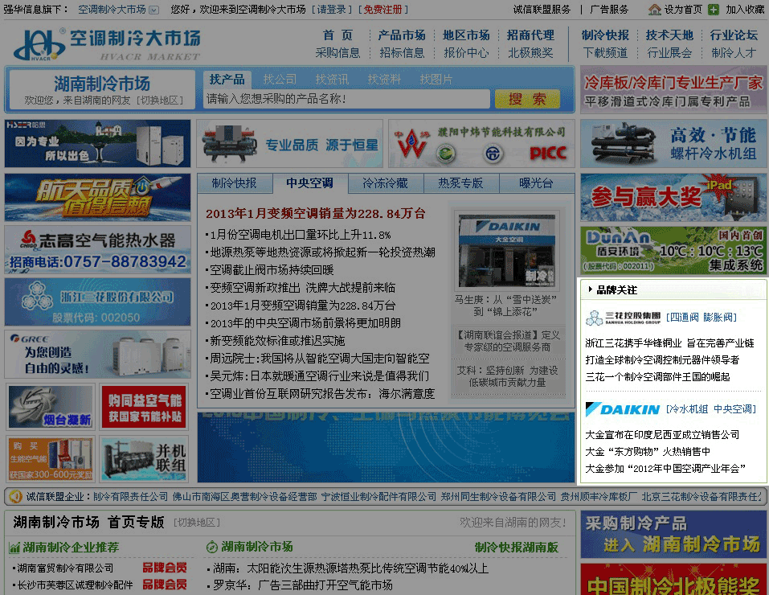This screenshot has width=769, height=595.
Task: Click the 请登录 login link
Action: pos(333,10)
